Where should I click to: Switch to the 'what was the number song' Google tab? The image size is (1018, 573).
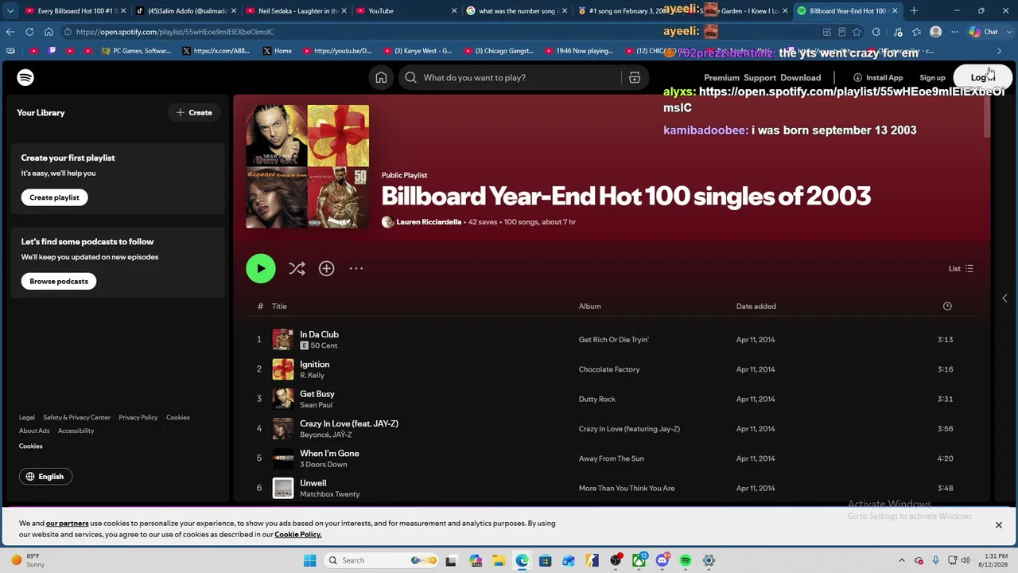(515, 11)
